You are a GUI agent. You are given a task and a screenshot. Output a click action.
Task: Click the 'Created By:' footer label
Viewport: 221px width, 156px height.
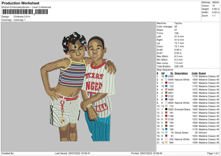coord(8,153)
